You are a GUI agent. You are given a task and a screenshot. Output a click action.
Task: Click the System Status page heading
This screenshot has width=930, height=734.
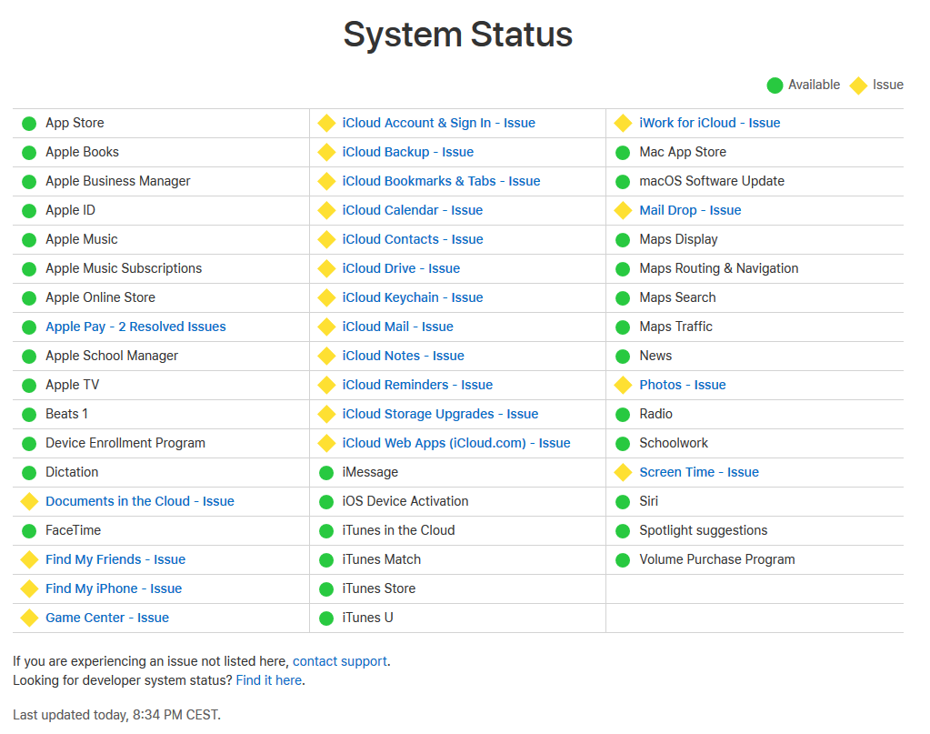click(x=458, y=35)
